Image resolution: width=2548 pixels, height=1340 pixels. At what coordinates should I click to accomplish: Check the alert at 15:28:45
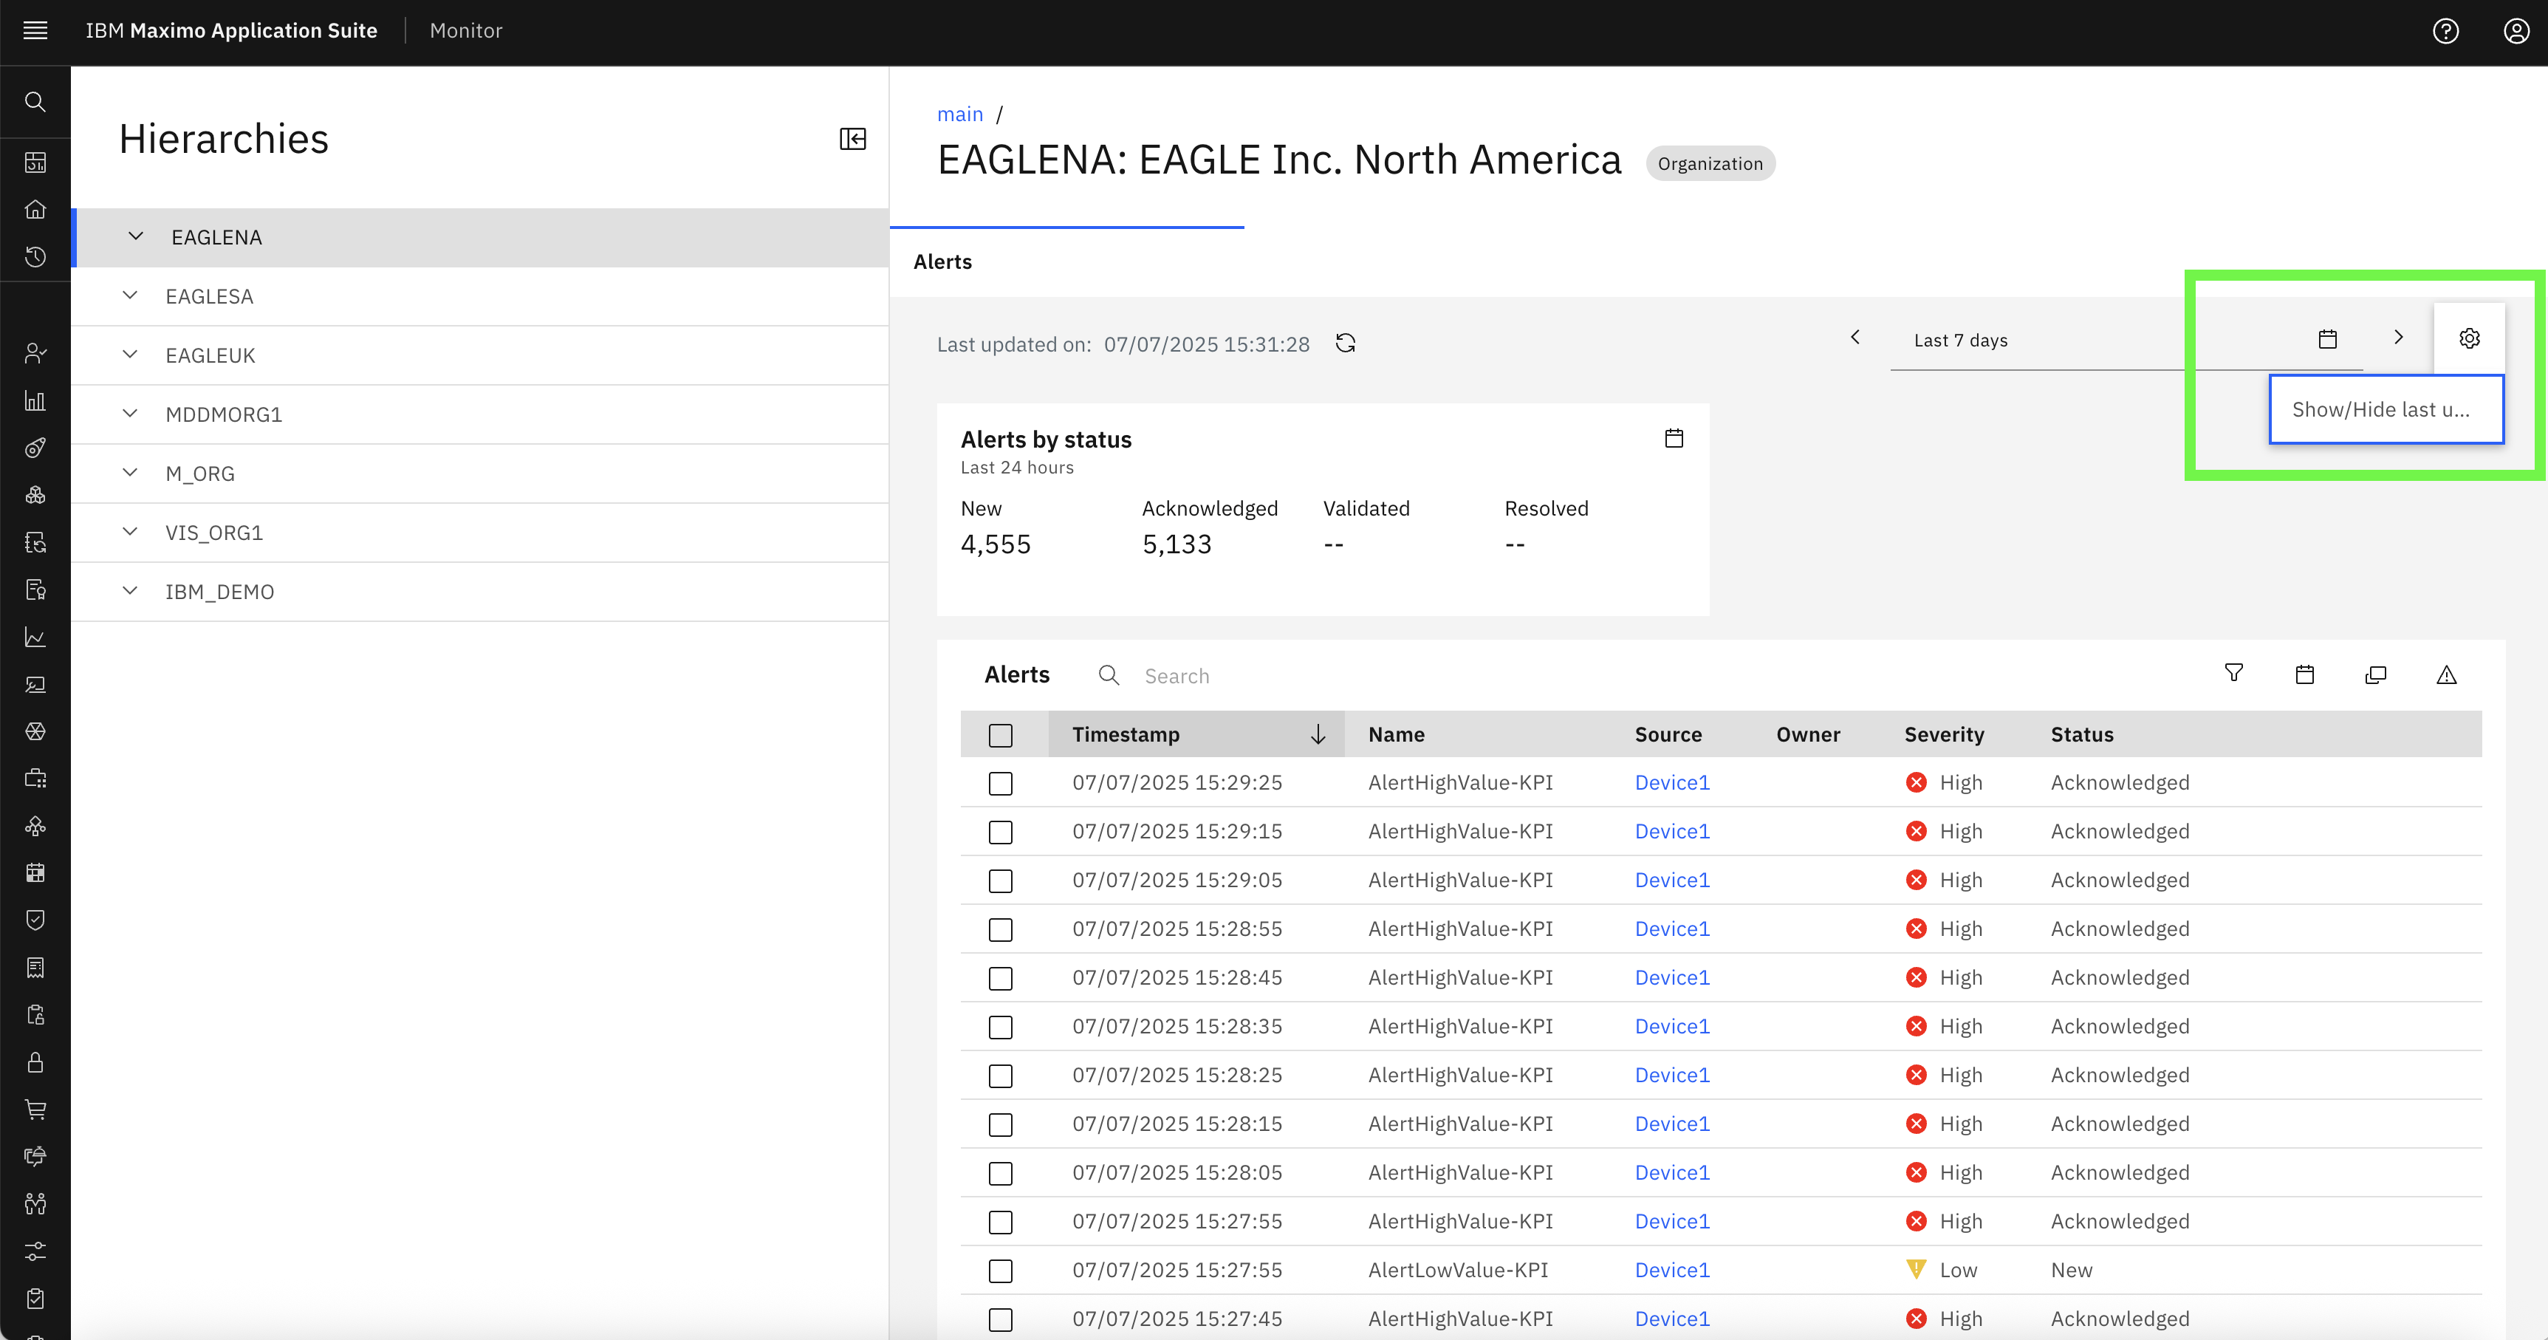tap(1000, 979)
